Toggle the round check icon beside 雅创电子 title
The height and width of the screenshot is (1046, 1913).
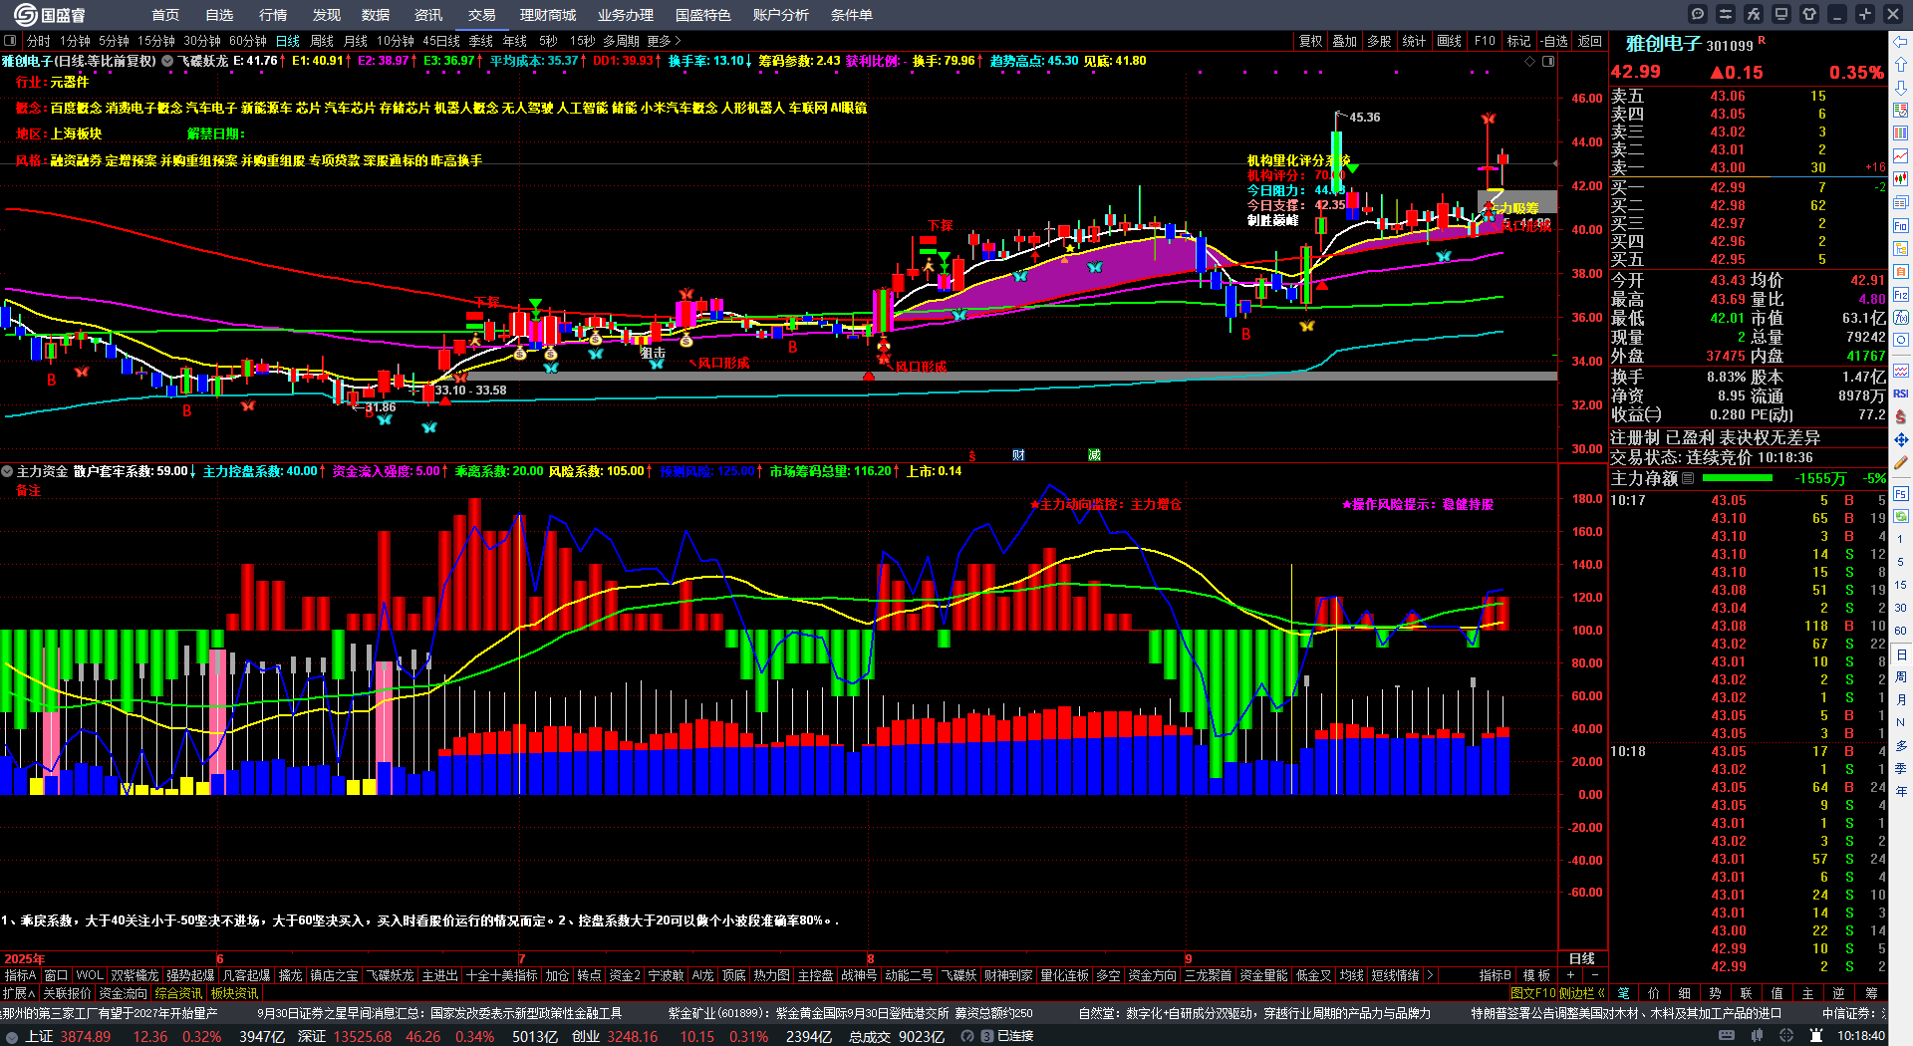167,61
